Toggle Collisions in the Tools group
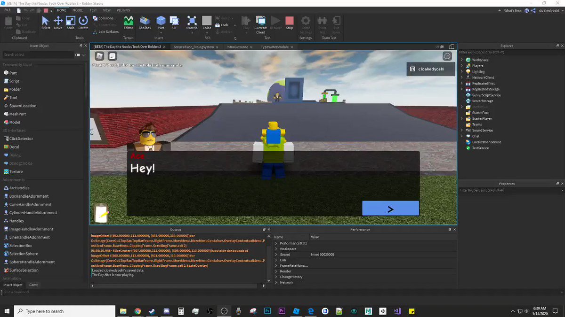Viewport: 565px width, 317px height. pos(103,18)
